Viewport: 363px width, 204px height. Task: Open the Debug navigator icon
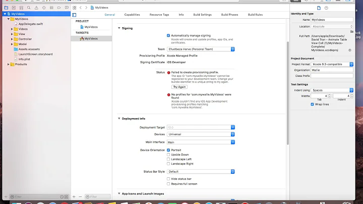pyautogui.click(x=51, y=8)
